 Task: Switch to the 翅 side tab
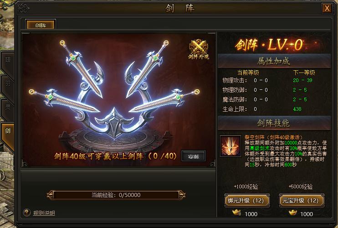(x=7, y=62)
